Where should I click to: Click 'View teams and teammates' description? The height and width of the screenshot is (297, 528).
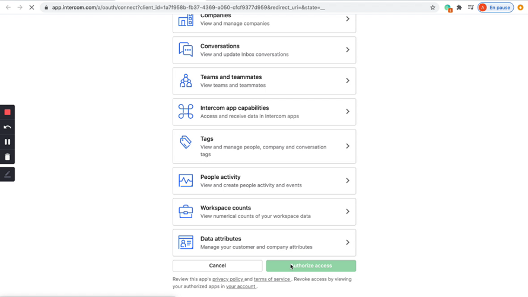coord(233,86)
